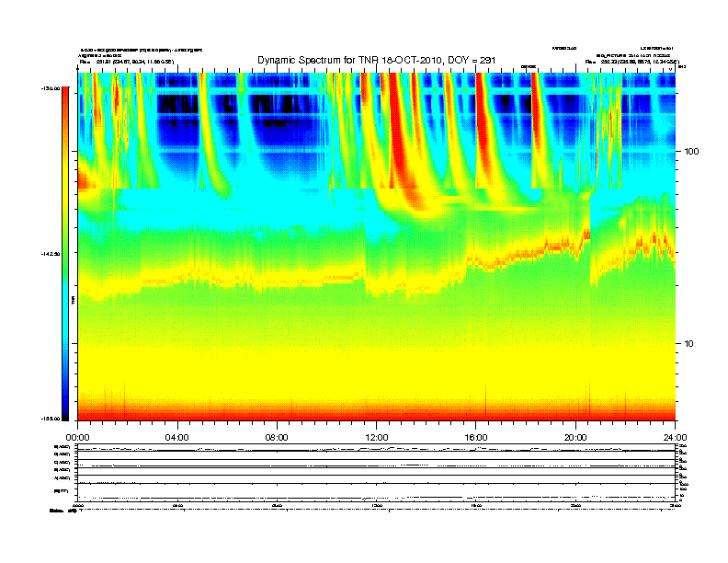The width and height of the screenshot is (728, 563).
Task: Click the '08:00' time axis label
Action: click(x=277, y=438)
